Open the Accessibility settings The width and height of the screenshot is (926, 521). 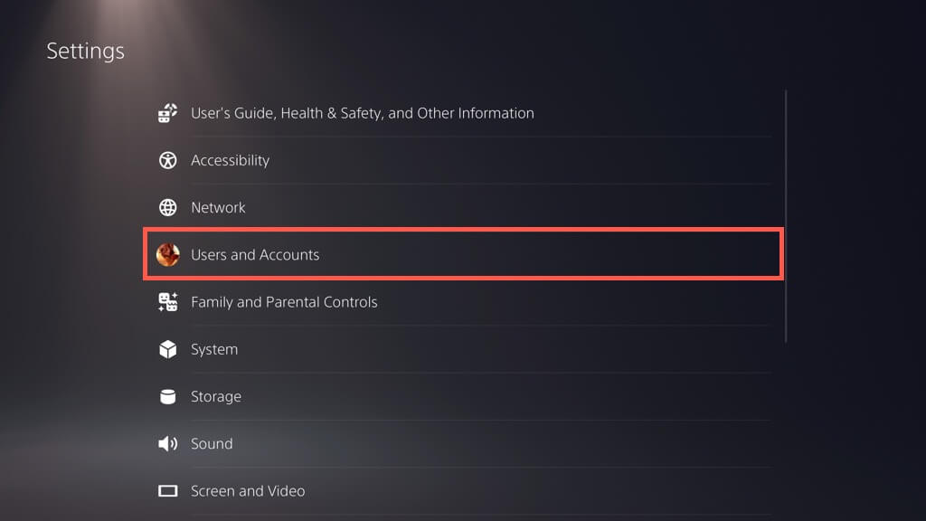[x=230, y=160]
